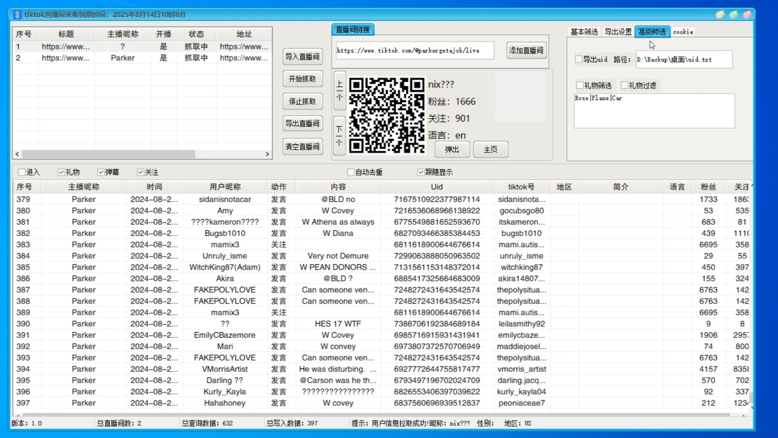Enable the 礼物筛选 checkbox

(579, 85)
